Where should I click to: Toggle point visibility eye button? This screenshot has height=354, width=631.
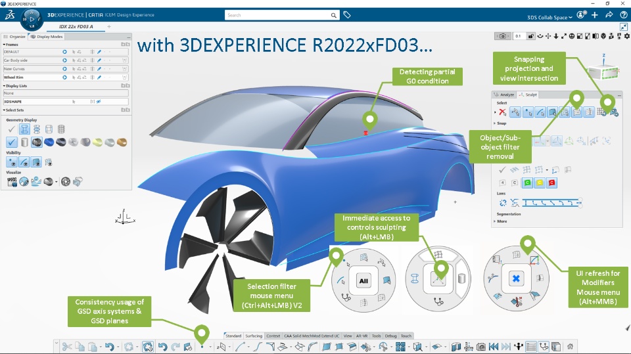pos(12,162)
